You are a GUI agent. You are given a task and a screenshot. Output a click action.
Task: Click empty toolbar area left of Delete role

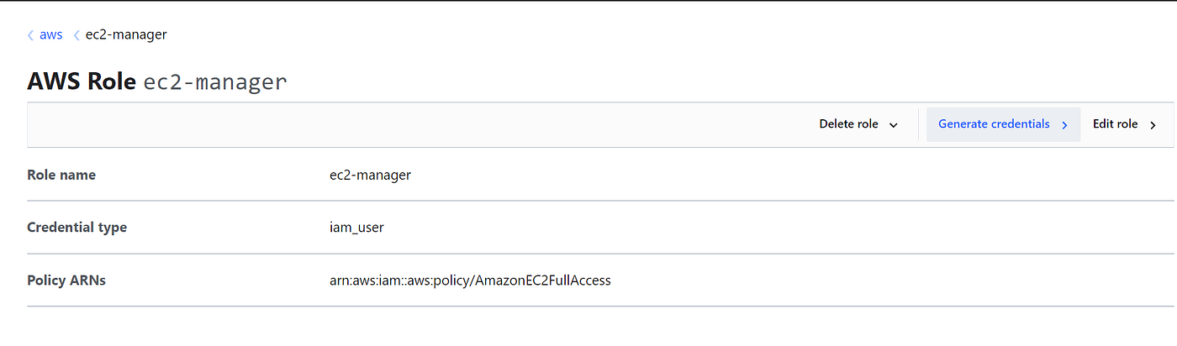click(420, 125)
